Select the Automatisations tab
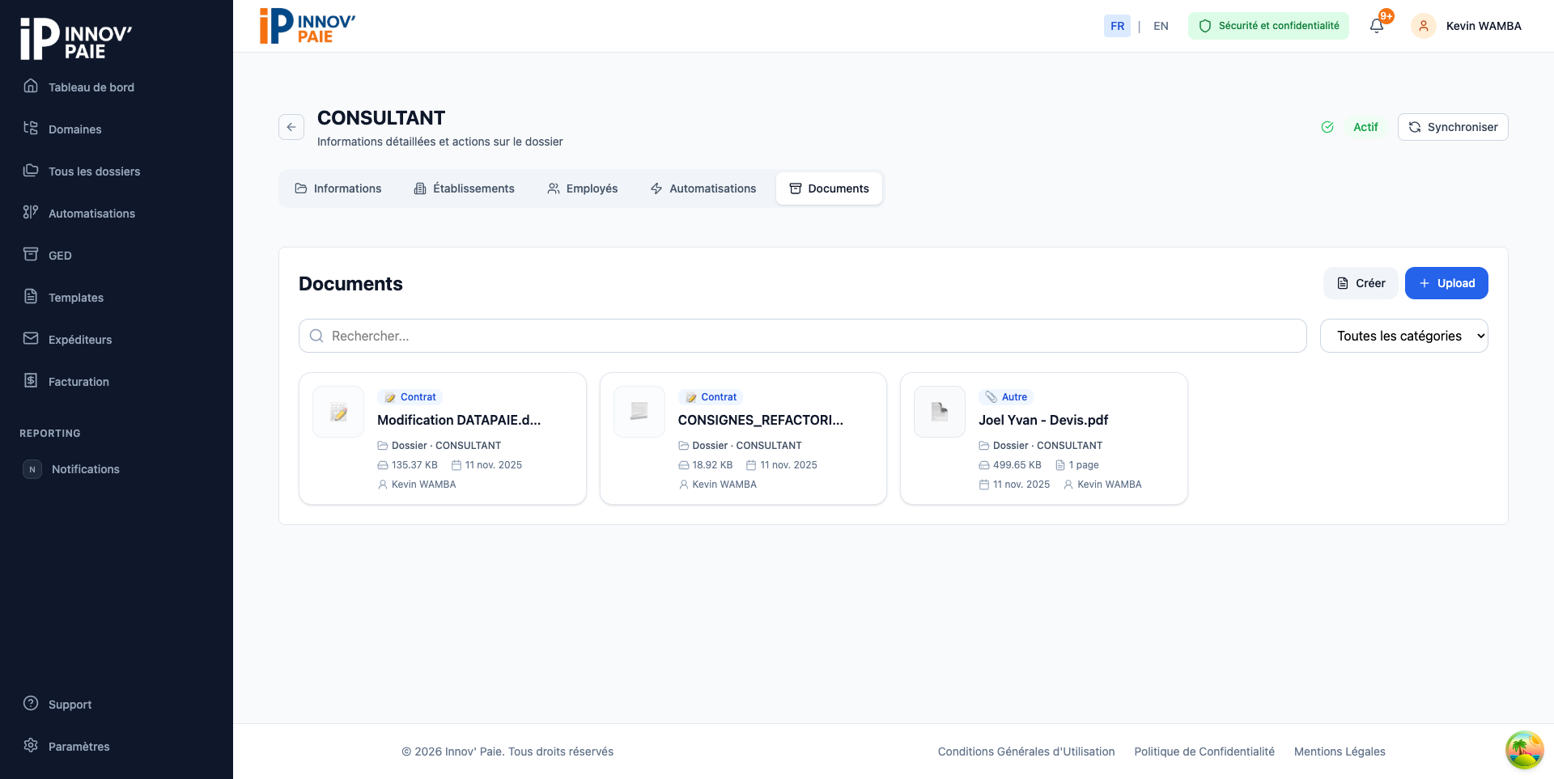Viewport: 1554px width, 779px height. [x=703, y=188]
